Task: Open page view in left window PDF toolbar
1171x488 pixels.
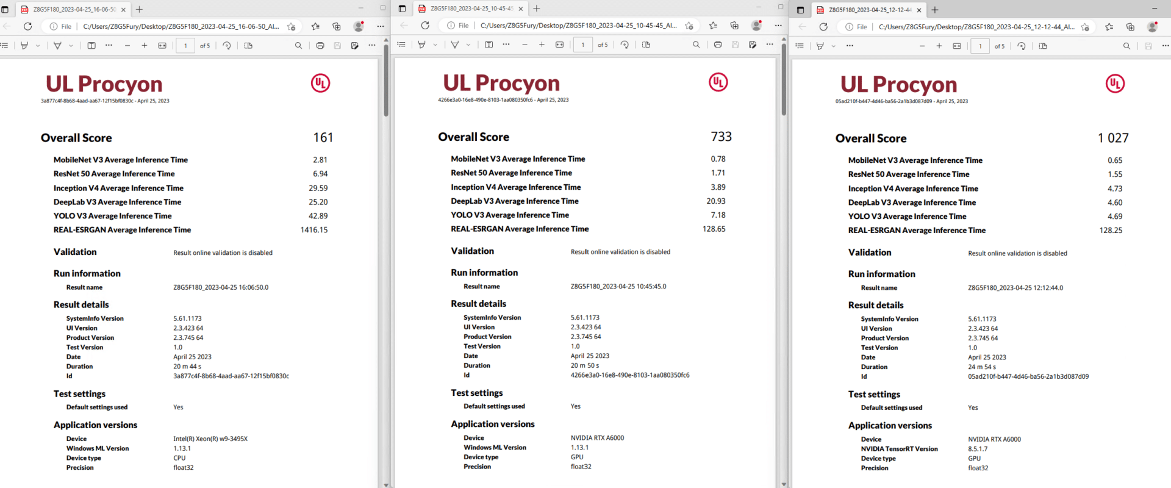Action: click(x=248, y=46)
